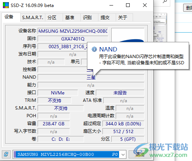Click the ATA 标准 n/a field
Image resolution: width=192 pixels, height=161 pixels.
124,100
